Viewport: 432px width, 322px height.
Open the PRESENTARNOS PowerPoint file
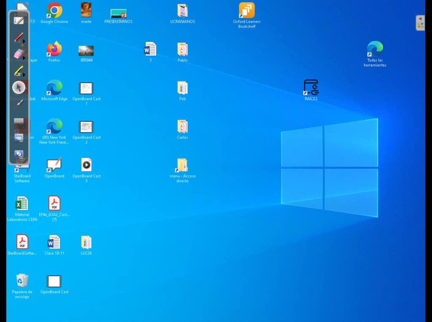coord(119,16)
